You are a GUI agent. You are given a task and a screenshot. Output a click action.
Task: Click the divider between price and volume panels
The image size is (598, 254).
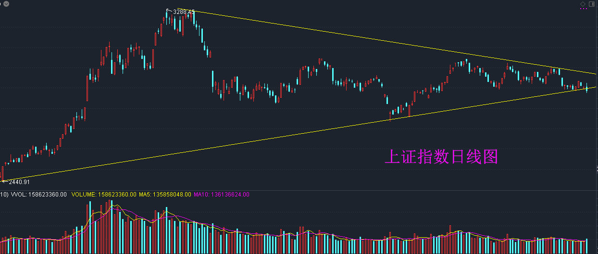(298, 190)
